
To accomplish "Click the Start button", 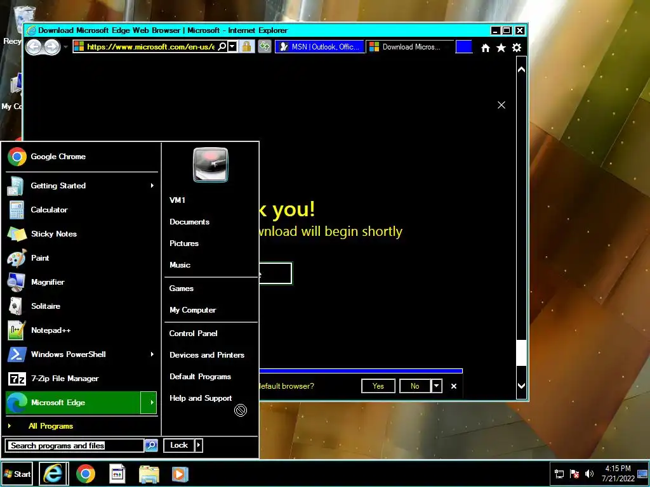I will (17, 474).
